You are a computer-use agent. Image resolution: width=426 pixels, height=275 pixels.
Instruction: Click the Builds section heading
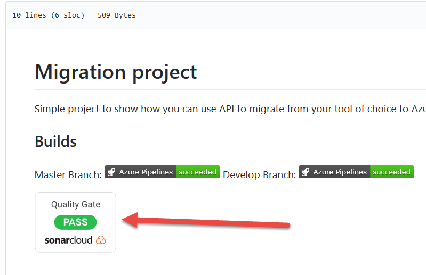55,141
